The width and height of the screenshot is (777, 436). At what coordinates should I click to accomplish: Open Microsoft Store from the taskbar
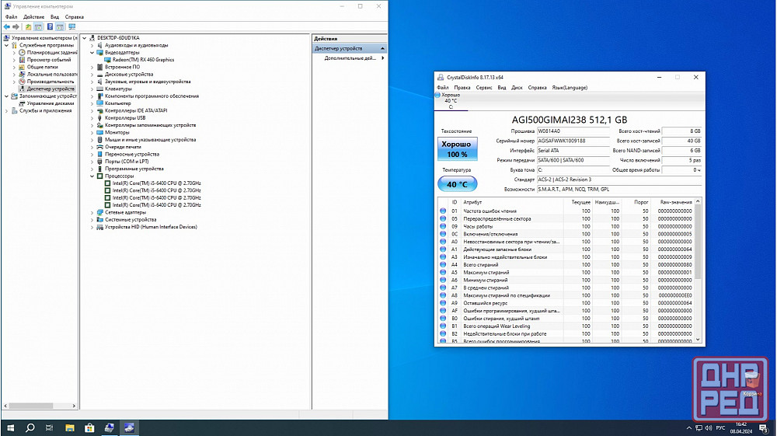[x=89, y=427]
